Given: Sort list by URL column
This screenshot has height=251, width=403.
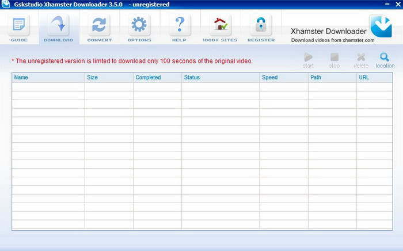Looking at the screenshot, I should point(374,77).
